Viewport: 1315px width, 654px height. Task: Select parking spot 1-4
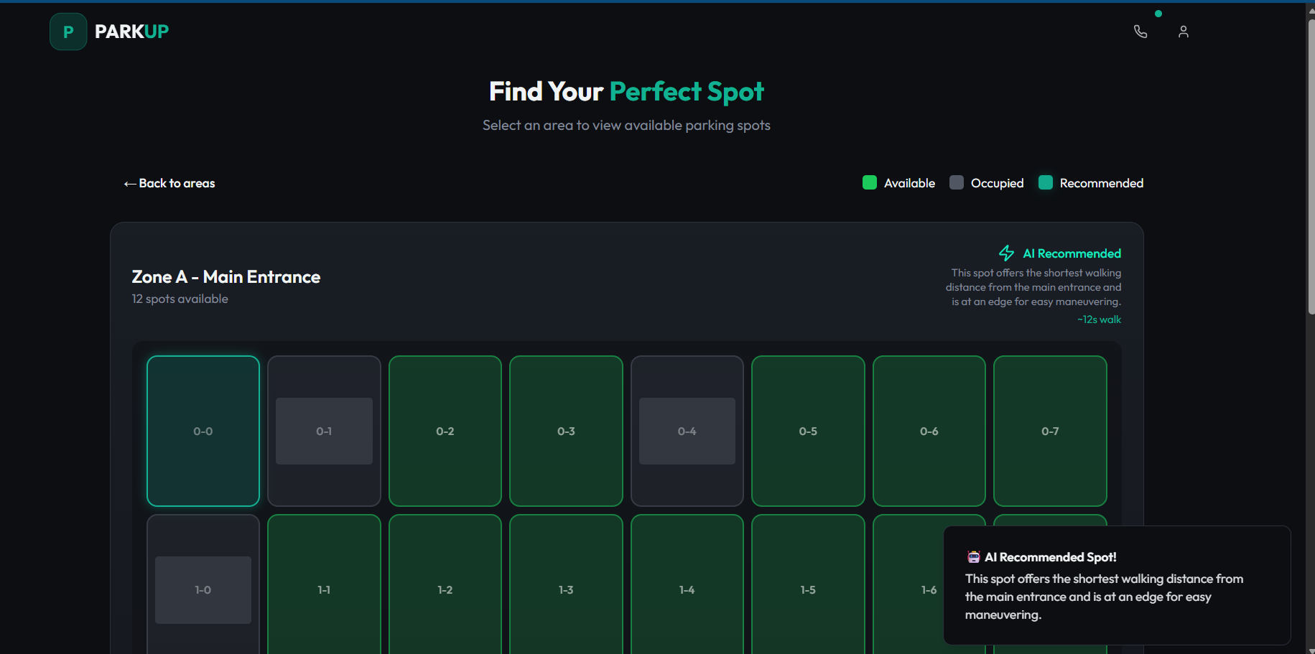[687, 584]
